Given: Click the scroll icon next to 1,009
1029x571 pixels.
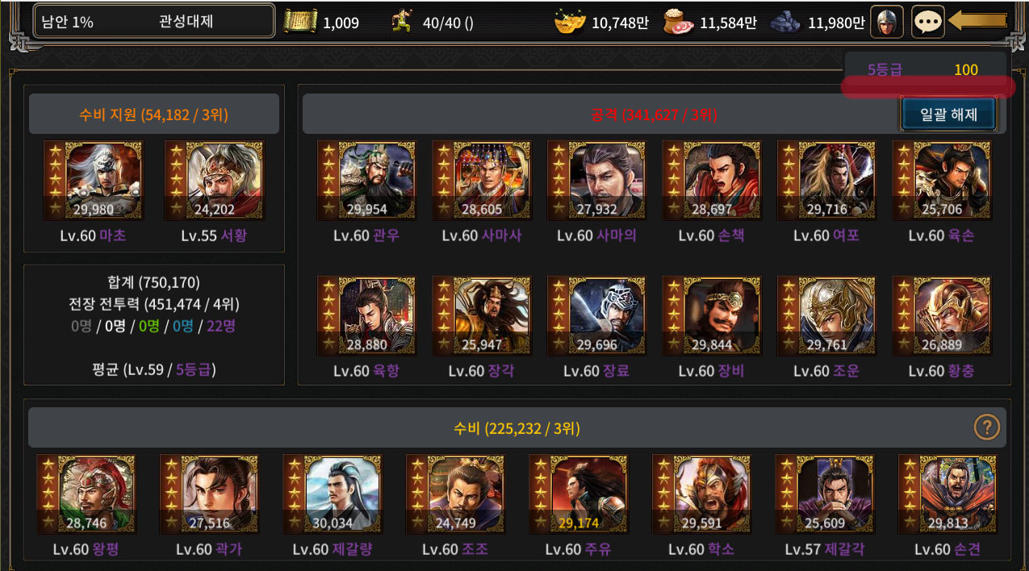Looking at the screenshot, I should coord(300,23).
